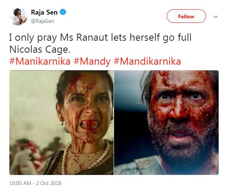
Task: Enlarge the left photo of the woman
Action: coord(61,123)
